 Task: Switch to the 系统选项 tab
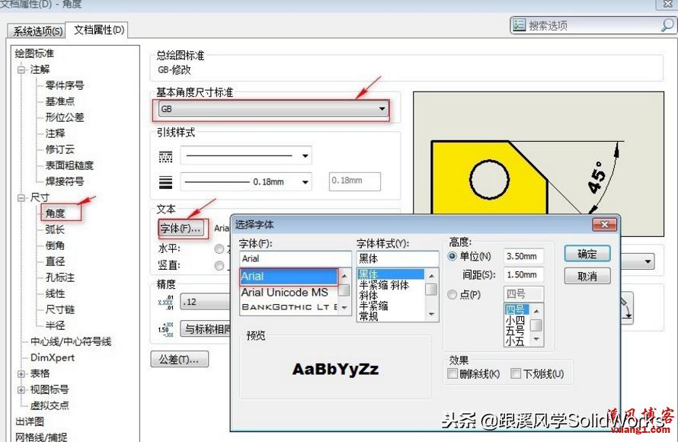[35, 31]
